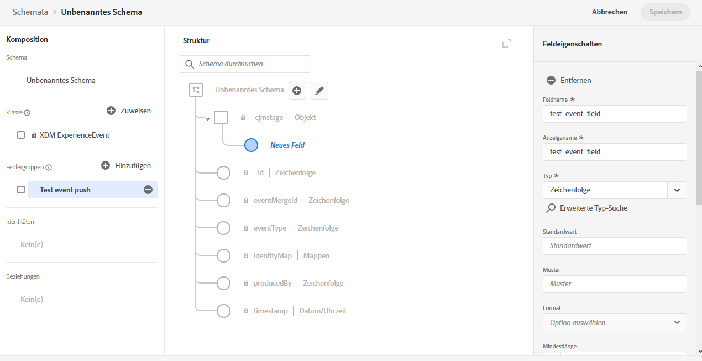Click the Entfernen remove icon
This screenshot has height=361, width=702.
coord(551,80)
